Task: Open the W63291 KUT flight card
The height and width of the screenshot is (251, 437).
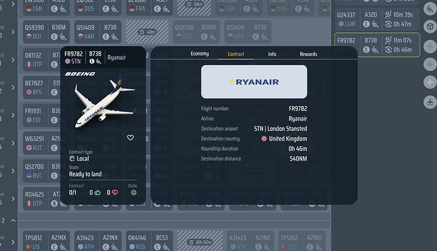Action: click(x=42, y=144)
